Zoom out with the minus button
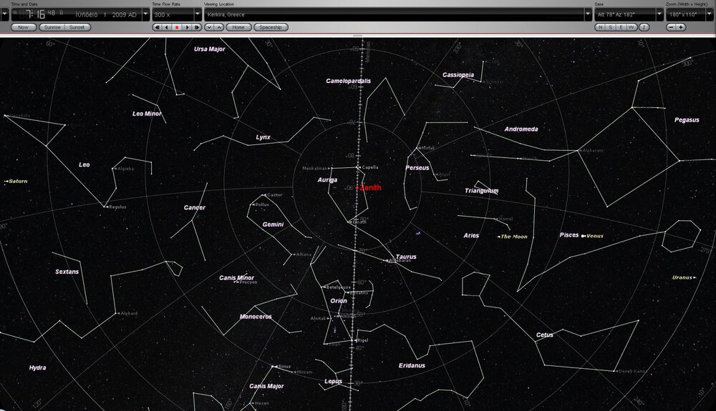 tap(671, 27)
